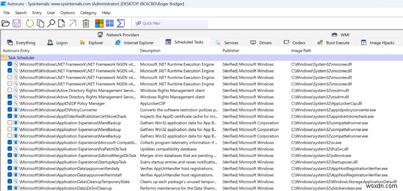This screenshot has height=191, width=403.
Task: Switch to the Logon tab
Action: [57, 43]
